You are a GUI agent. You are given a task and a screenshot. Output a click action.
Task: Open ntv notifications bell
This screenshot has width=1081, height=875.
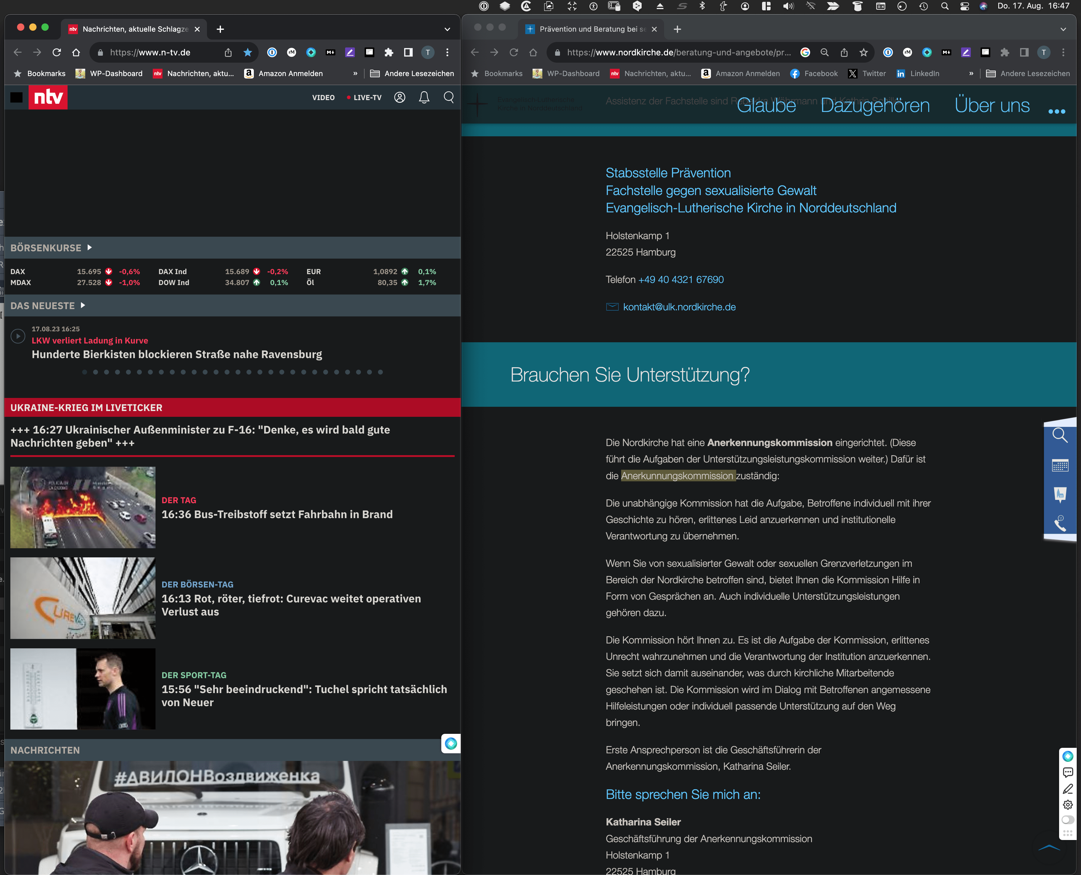[424, 97]
